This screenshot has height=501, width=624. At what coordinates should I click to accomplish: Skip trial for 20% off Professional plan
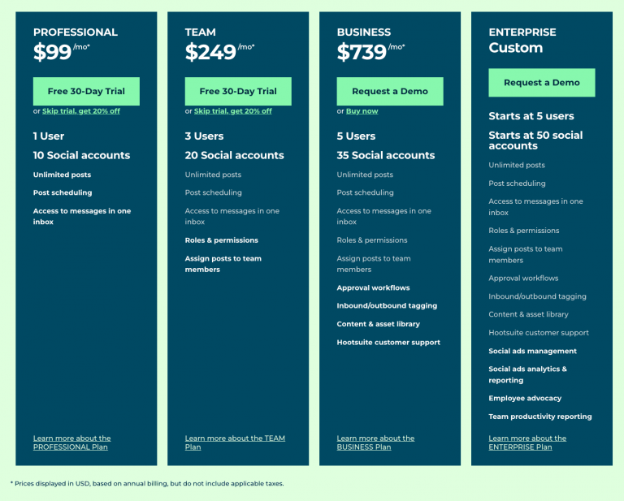click(81, 111)
